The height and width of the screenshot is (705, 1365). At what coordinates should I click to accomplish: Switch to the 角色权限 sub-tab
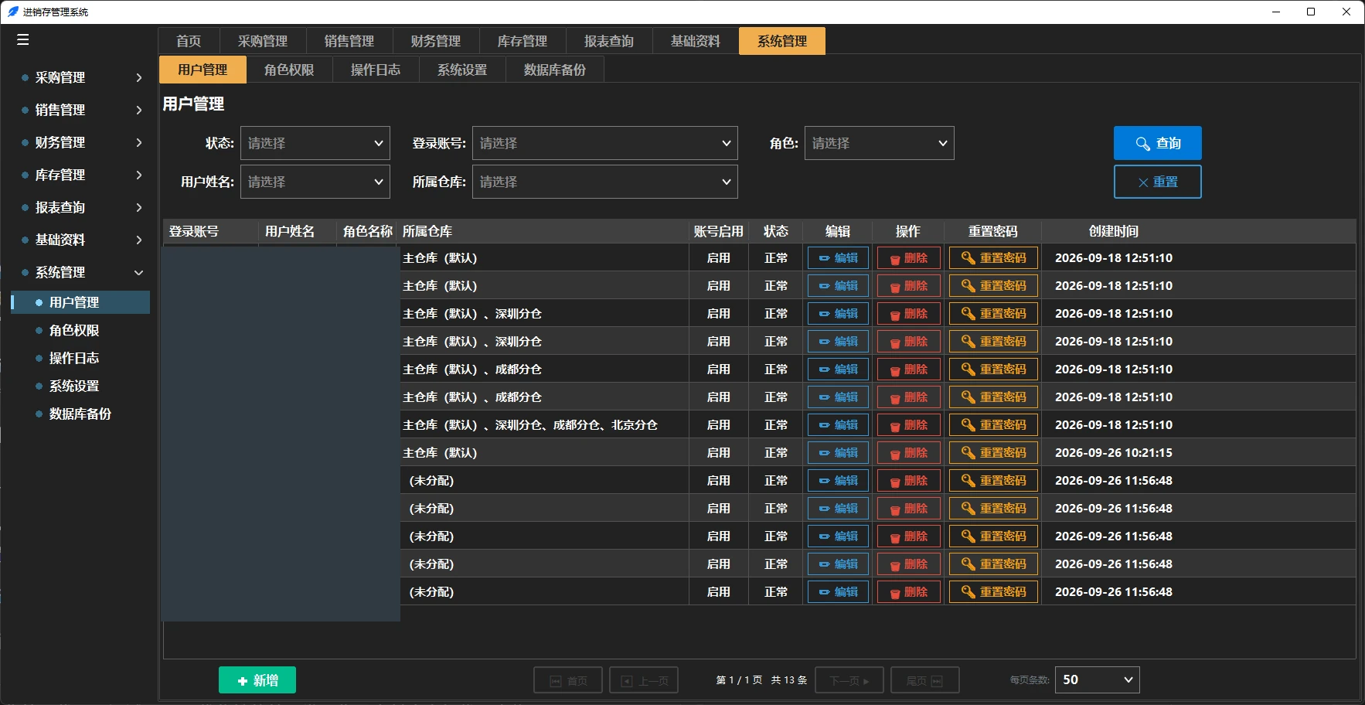[289, 70]
